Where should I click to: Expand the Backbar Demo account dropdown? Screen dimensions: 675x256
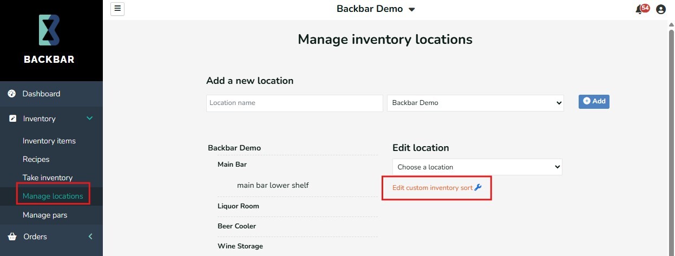[x=376, y=9]
